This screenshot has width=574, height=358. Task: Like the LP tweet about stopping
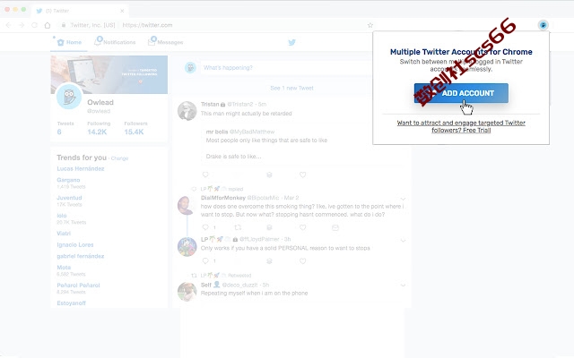303,260
